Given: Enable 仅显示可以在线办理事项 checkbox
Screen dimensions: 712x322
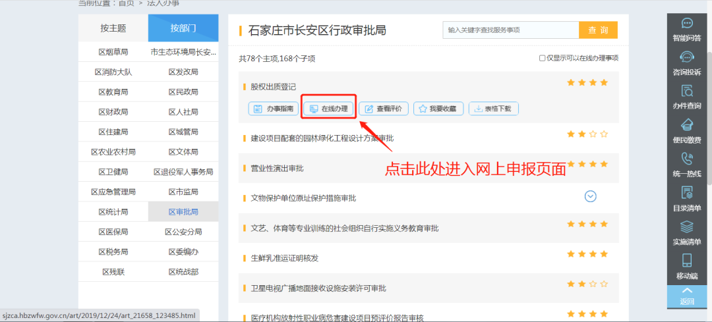Looking at the screenshot, I should (x=543, y=58).
